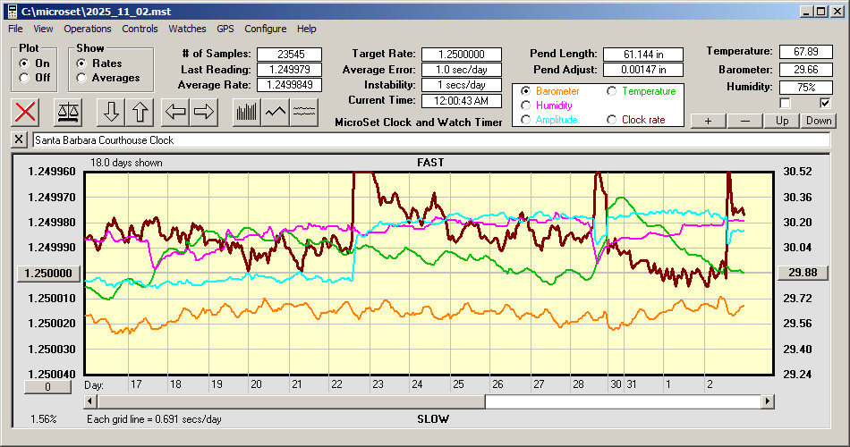Click the horizontal scrollbar right arrow

pyautogui.click(x=768, y=401)
